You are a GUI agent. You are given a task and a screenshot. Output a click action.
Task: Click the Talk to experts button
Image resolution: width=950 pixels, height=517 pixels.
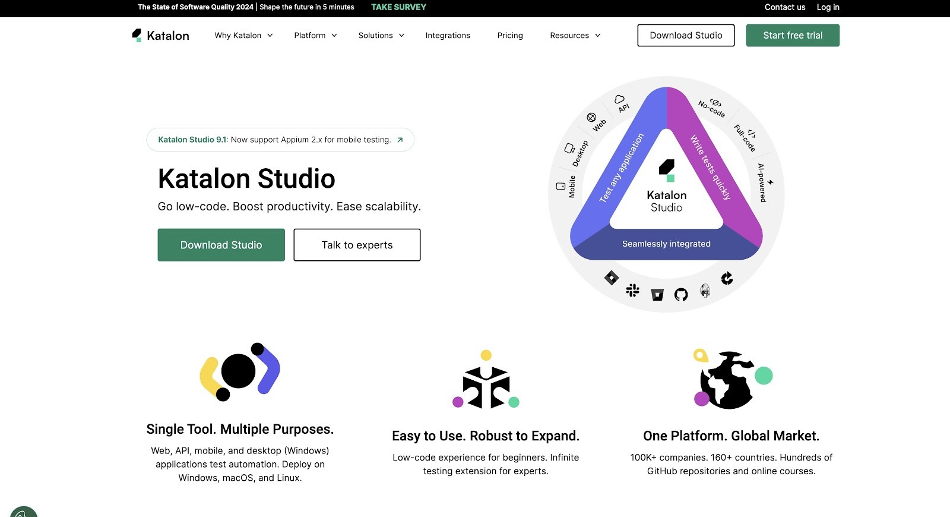click(x=357, y=245)
